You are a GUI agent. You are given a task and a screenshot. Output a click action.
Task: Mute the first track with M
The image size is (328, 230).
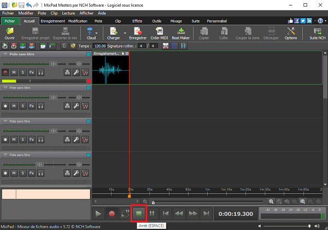coord(14,72)
